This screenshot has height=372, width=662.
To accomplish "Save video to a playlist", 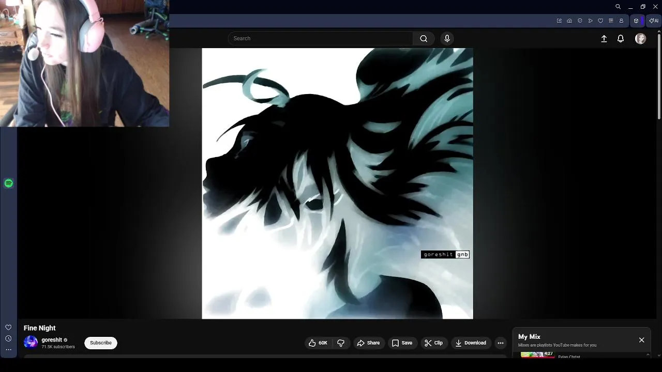I will pyautogui.click(x=402, y=343).
